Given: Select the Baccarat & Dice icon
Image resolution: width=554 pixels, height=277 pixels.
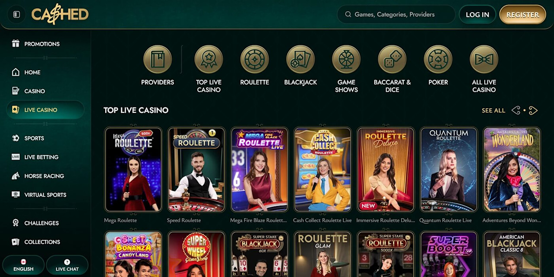Looking at the screenshot, I should click(392, 59).
